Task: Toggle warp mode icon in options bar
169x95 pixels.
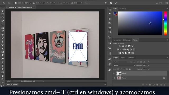Action: tap(106, 3)
